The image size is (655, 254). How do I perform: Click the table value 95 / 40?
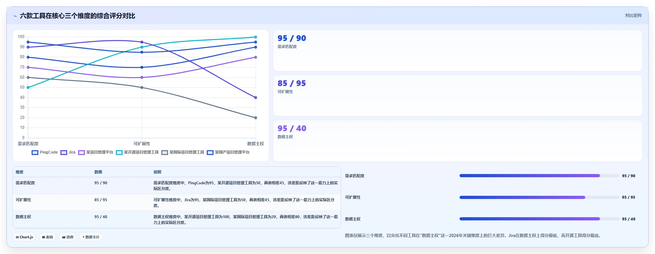101,217
